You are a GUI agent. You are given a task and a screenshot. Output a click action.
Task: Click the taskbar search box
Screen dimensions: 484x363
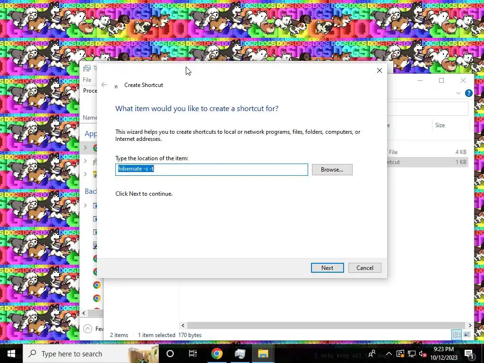click(x=91, y=354)
